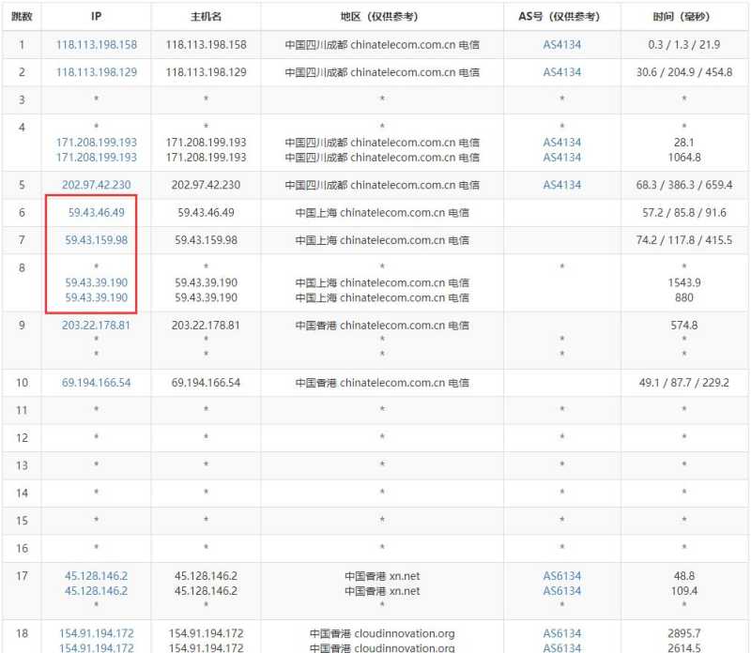Image resolution: width=751 pixels, height=653 pixels.
Task: Click the 171.208.199.193 address on hop 4
Action: click(x=96, y=144)
